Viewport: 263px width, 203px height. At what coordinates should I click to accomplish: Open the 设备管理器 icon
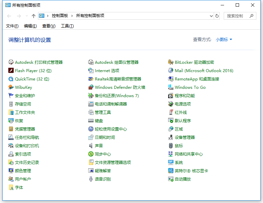170,137
